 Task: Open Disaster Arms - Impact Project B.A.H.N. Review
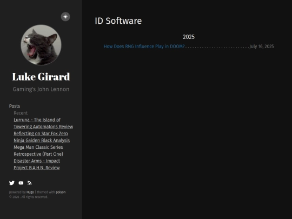(37, 164)
